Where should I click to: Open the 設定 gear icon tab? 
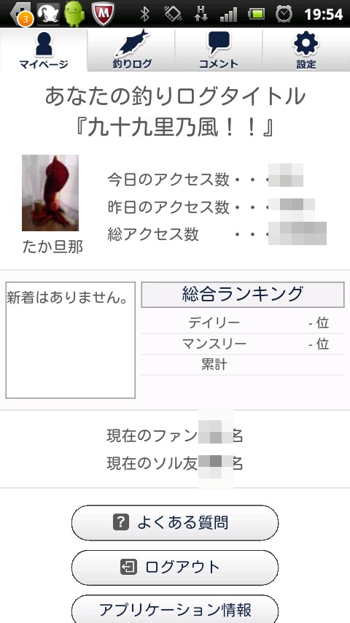pyautogui.click(x=306, y=50)
